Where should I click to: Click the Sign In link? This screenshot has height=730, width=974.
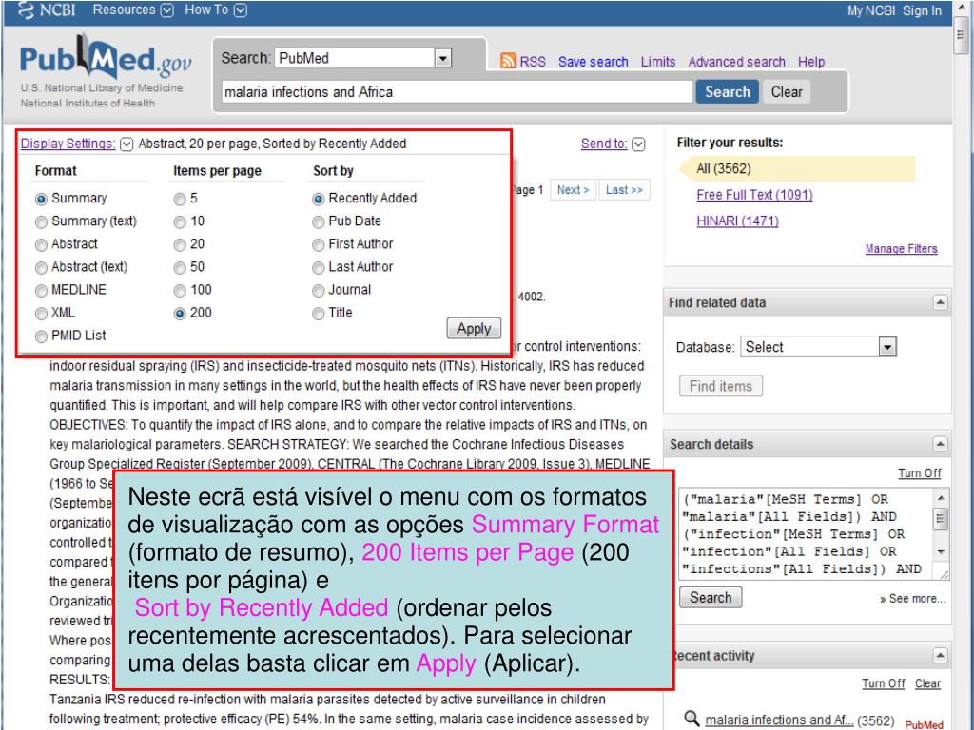(x=922, y=10)
